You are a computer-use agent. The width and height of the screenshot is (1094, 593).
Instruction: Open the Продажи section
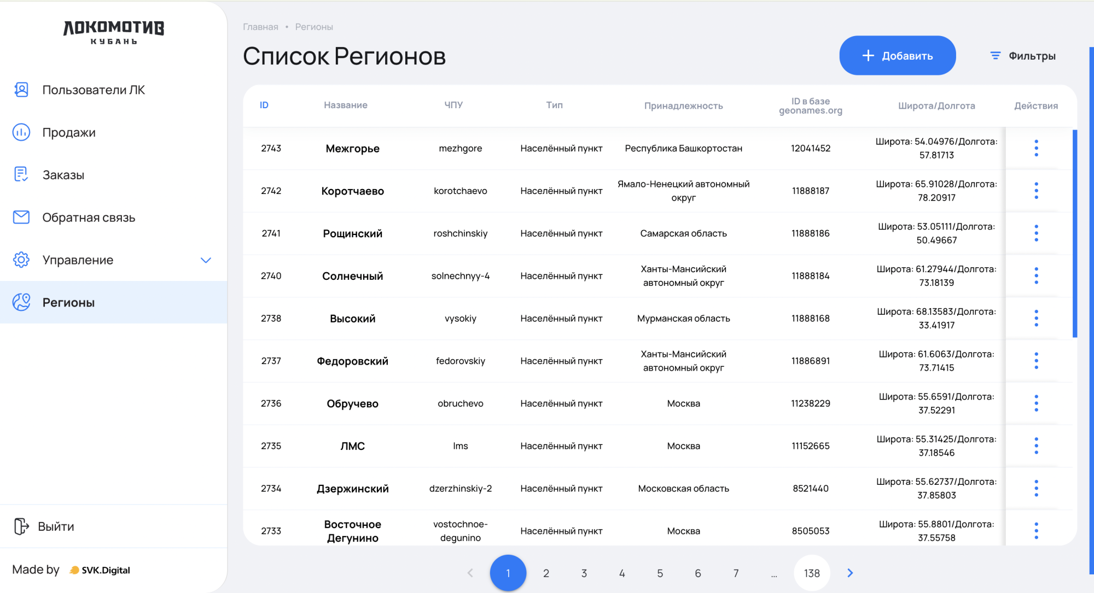click(x=113, y=132)
